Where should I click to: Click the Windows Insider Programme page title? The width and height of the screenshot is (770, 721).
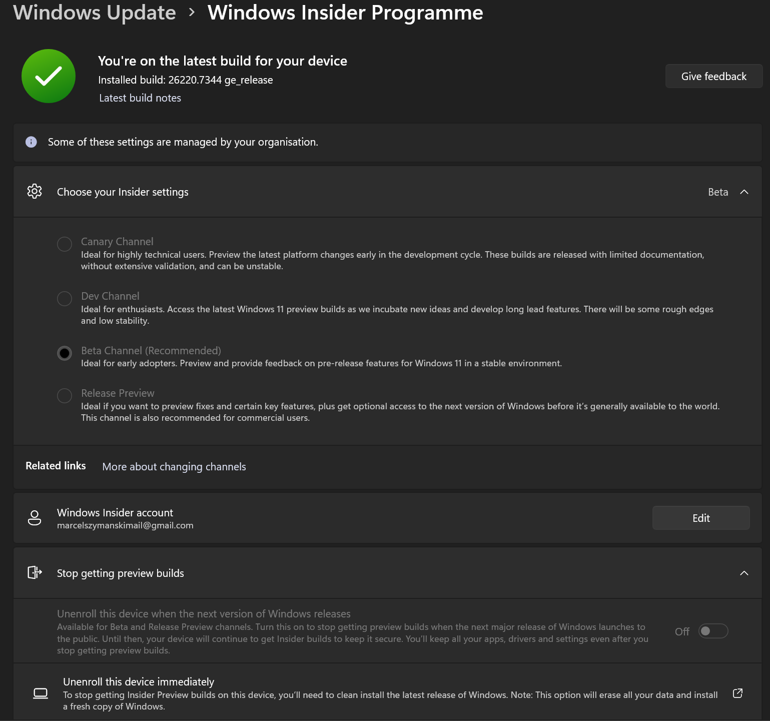(345, 13)
